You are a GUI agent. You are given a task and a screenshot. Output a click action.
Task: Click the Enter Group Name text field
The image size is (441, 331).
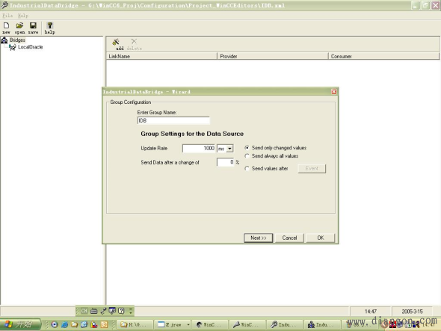(173, 120)
